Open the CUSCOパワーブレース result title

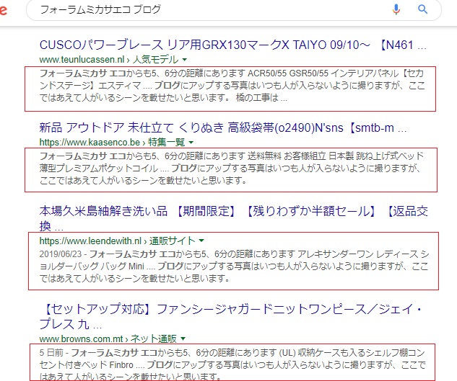coord(233,45)
